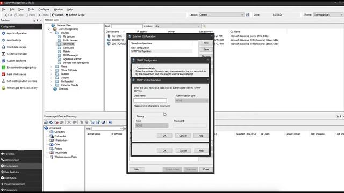Click refresh icon in Unmanaged Device Discovery toolbar
Screen dimensions: 344x193
(51, 122)
